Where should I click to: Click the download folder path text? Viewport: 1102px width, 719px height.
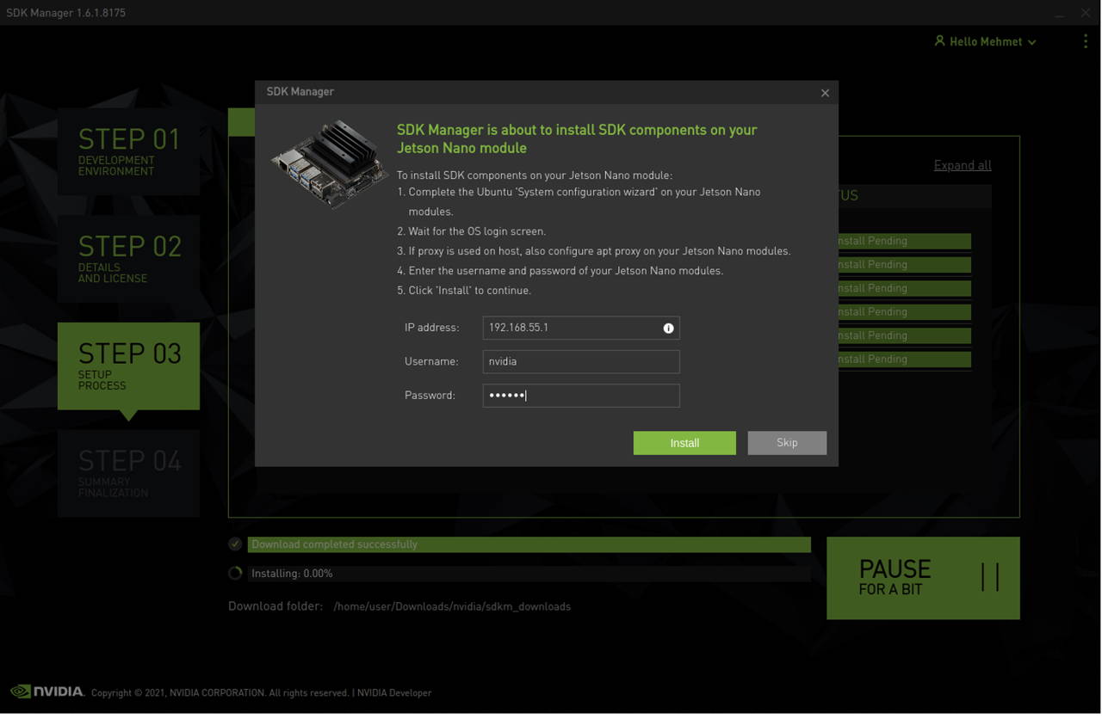452,606
